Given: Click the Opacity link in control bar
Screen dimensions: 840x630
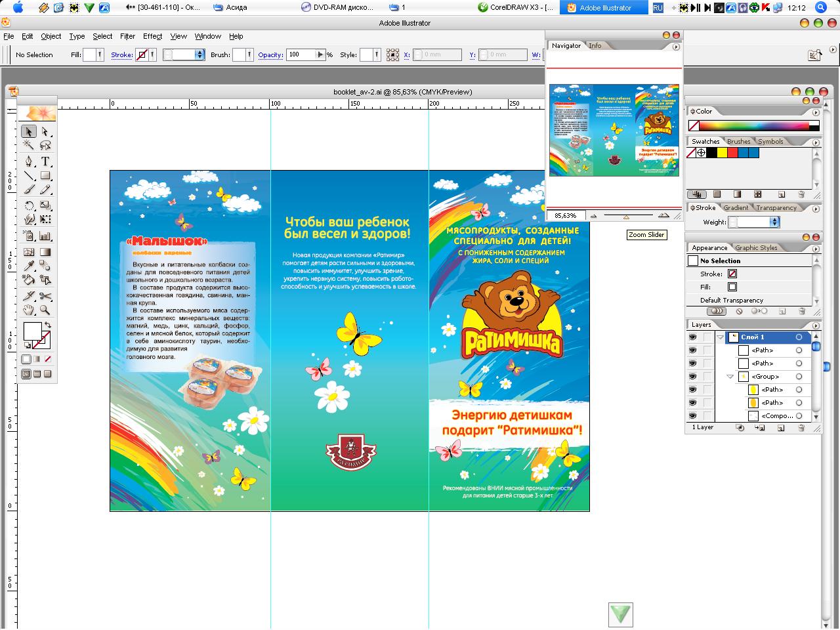Looking at the screenshot, I should 270,55.
